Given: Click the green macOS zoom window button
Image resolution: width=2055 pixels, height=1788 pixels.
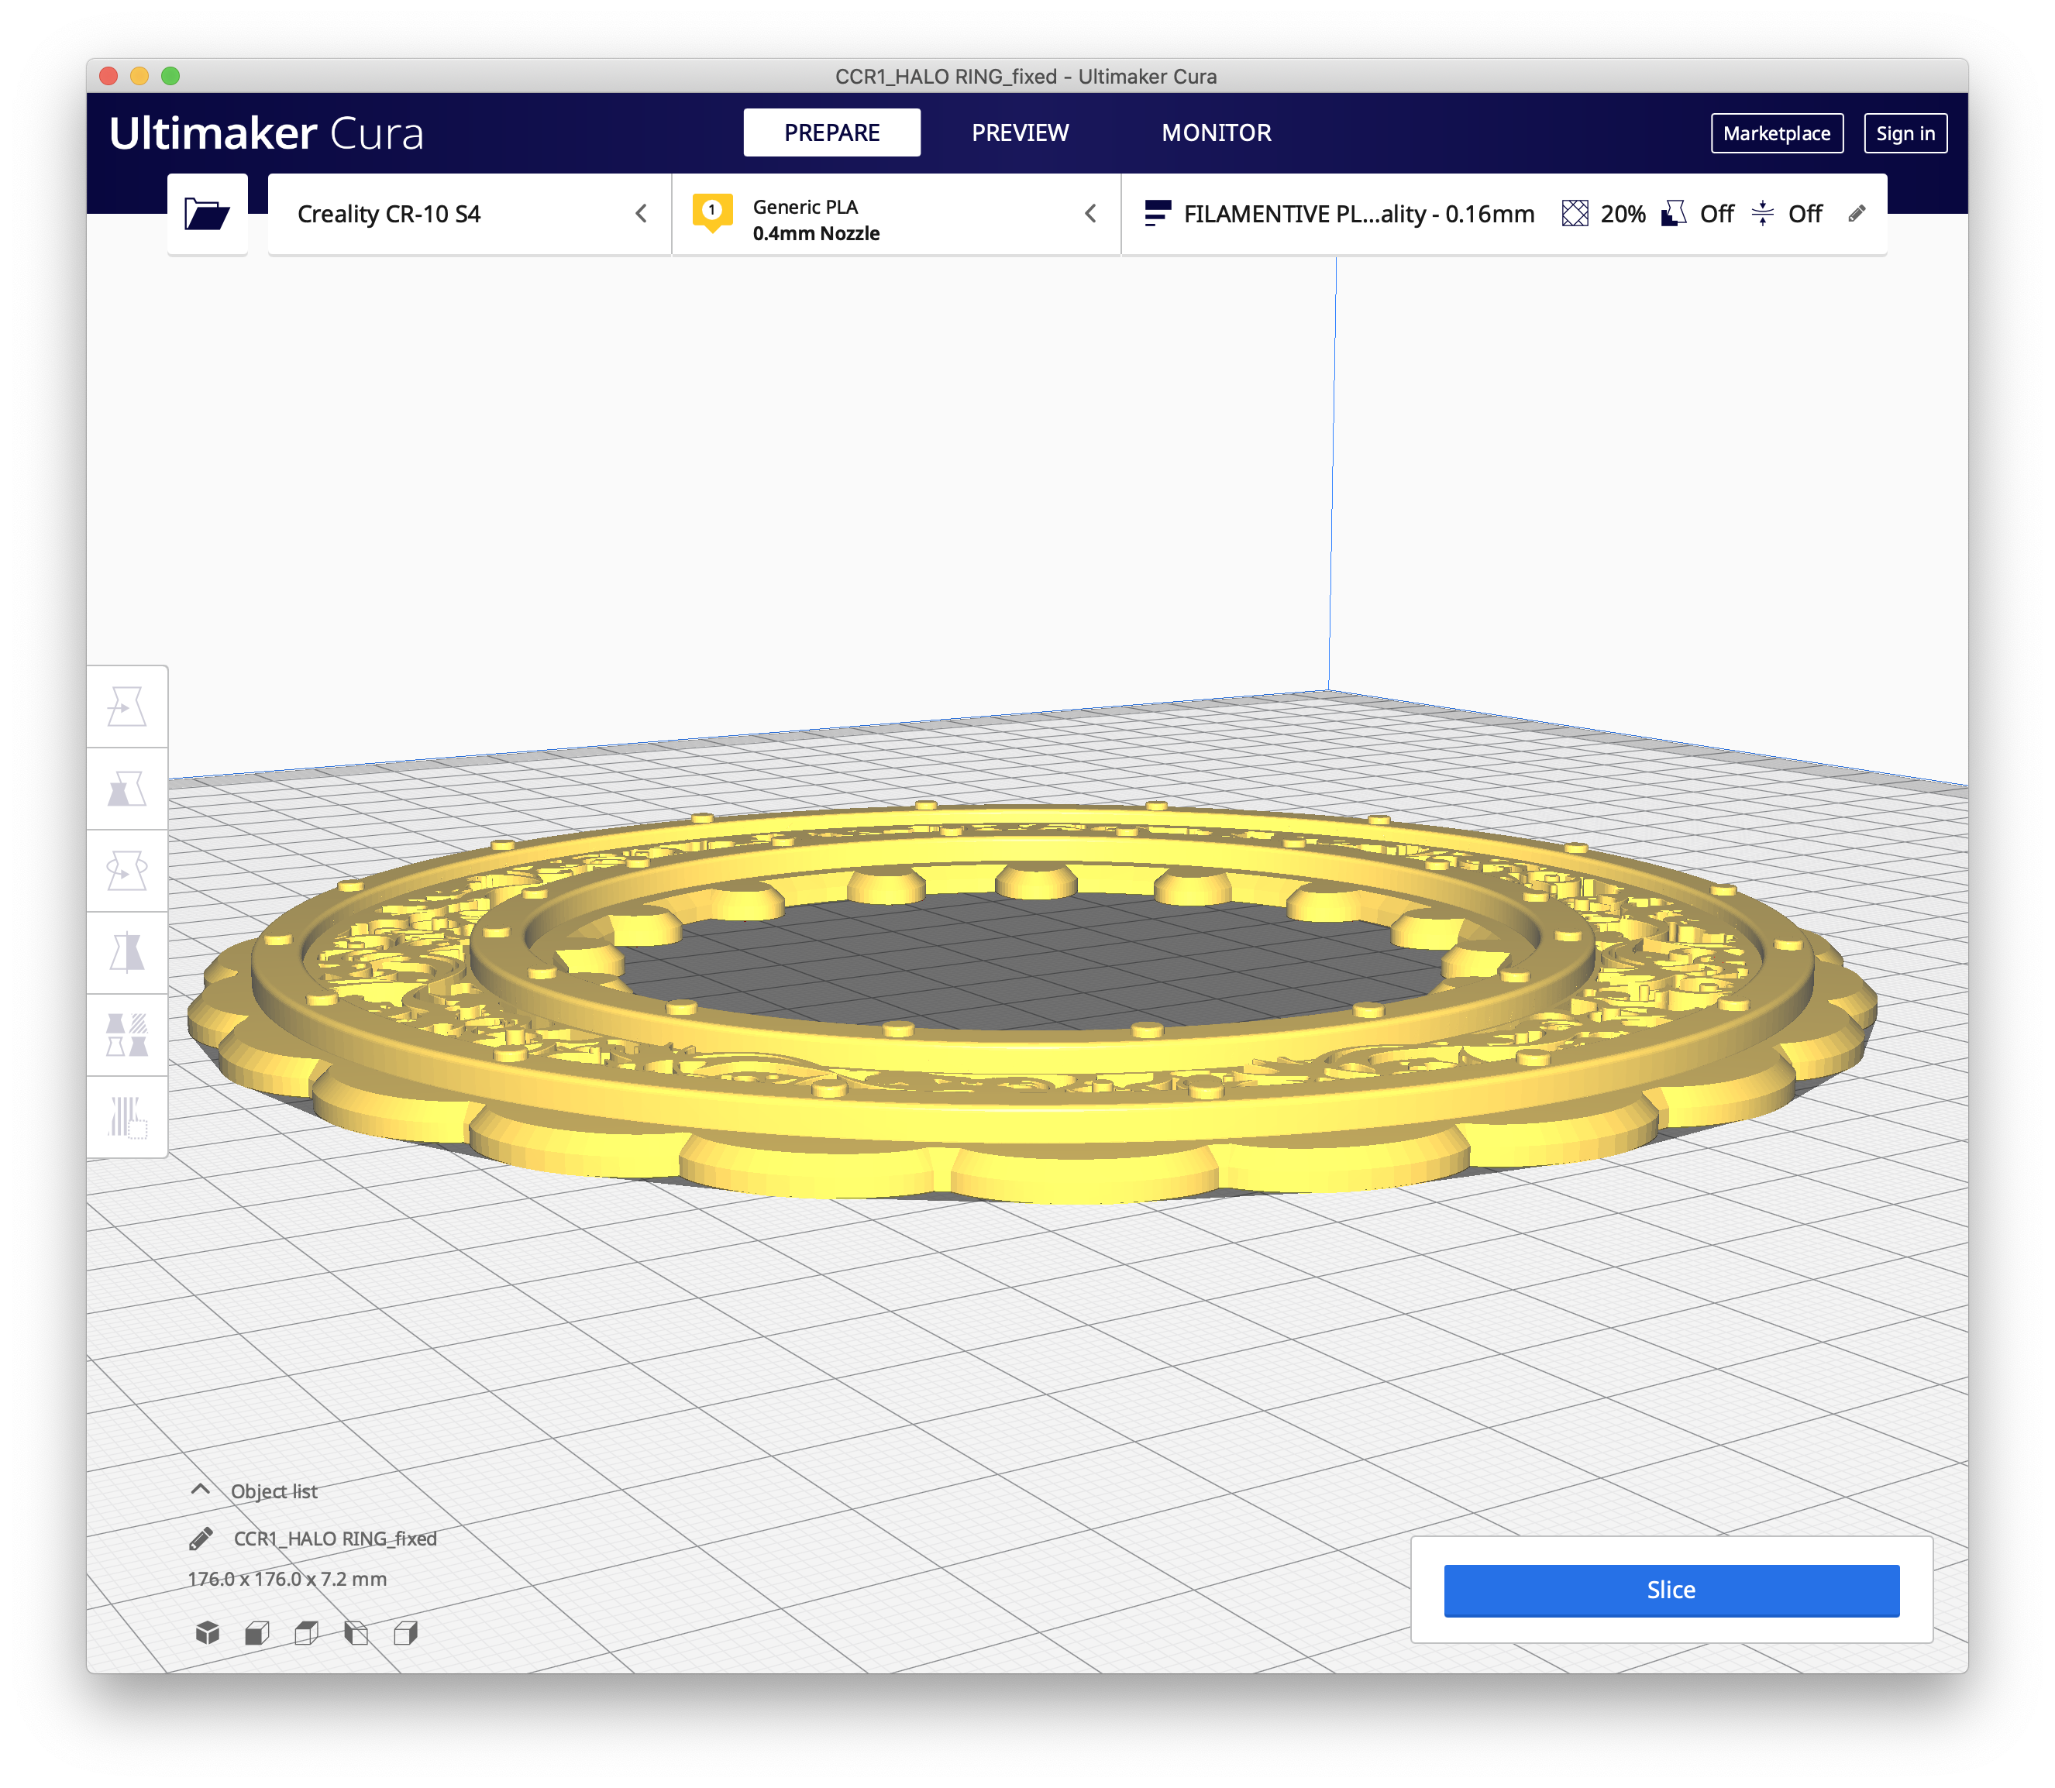Looking at the screenshot, I should click(170, 76).
